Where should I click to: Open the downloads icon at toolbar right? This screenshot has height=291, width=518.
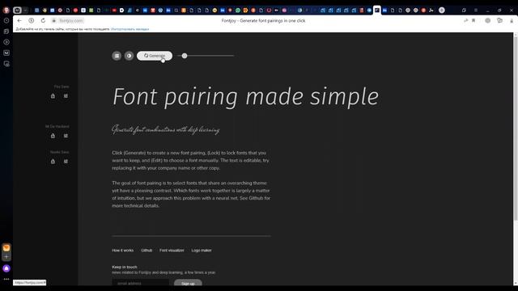click(512, 20)
